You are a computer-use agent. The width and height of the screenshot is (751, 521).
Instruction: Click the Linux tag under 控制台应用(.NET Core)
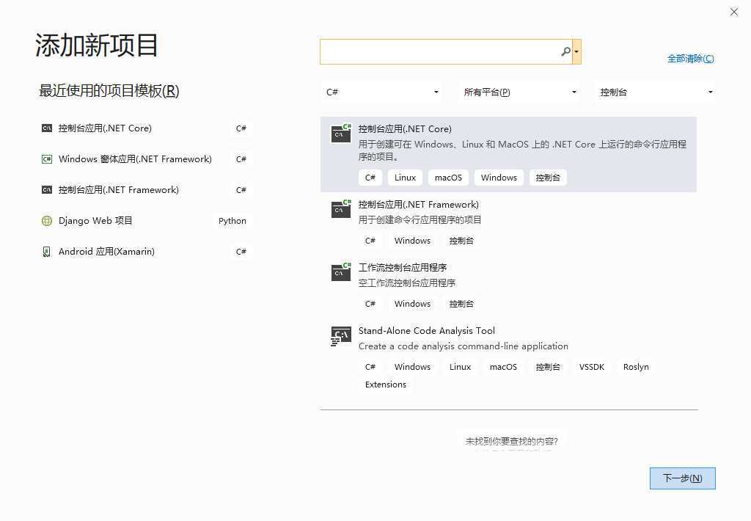(405, 178)
